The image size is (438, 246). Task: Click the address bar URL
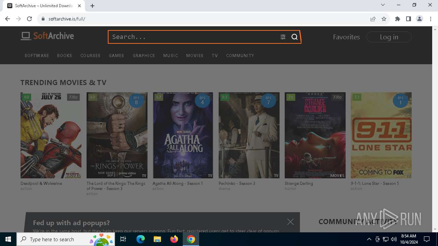coord(67,19)
